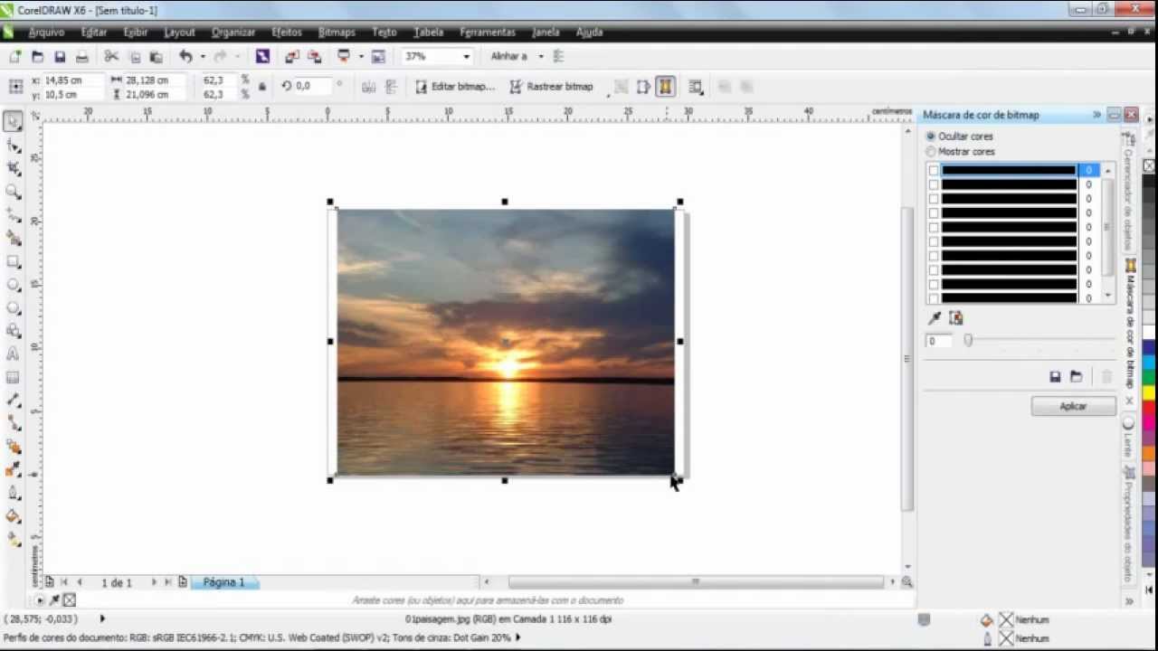Open the zoom level 37% dropdown
Screen dimensions: 1158x651
coord(466,56)
